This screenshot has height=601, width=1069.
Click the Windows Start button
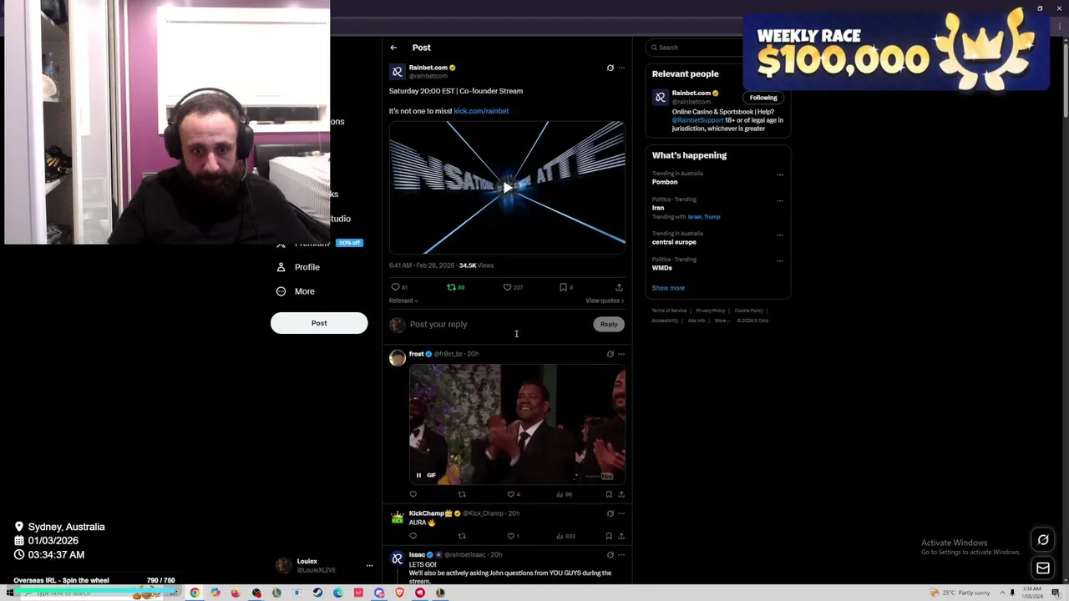[10, 593]
